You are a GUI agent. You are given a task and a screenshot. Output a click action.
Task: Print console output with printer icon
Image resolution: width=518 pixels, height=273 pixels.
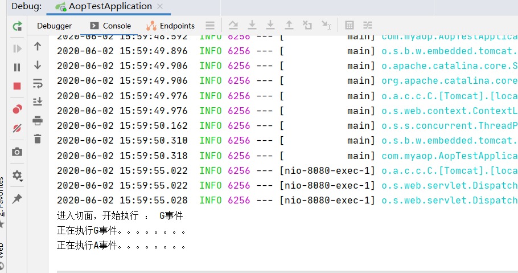pos(38,120)
